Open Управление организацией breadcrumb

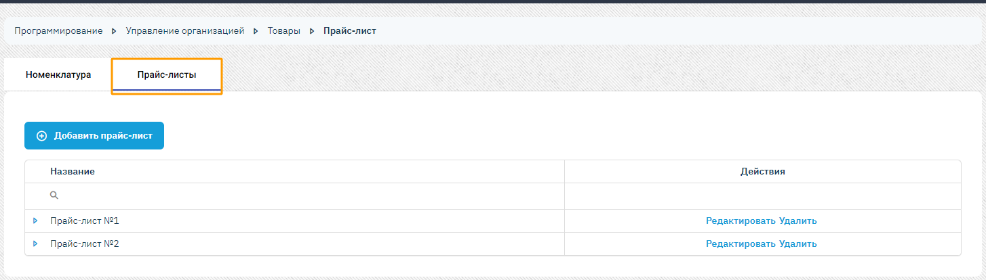pos(185,31)
